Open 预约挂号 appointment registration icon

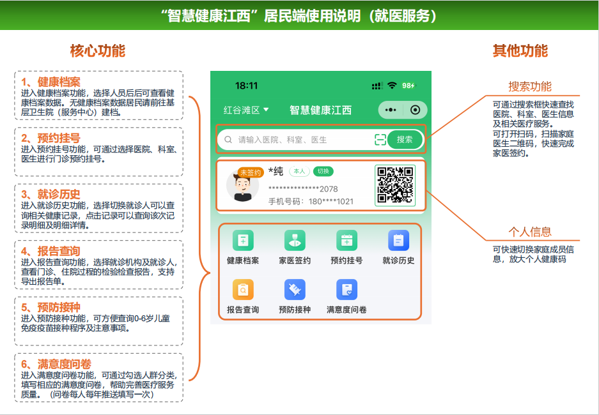click(x=346, y=241)
